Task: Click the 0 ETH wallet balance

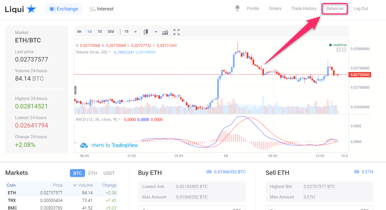Action: point(367,172)
